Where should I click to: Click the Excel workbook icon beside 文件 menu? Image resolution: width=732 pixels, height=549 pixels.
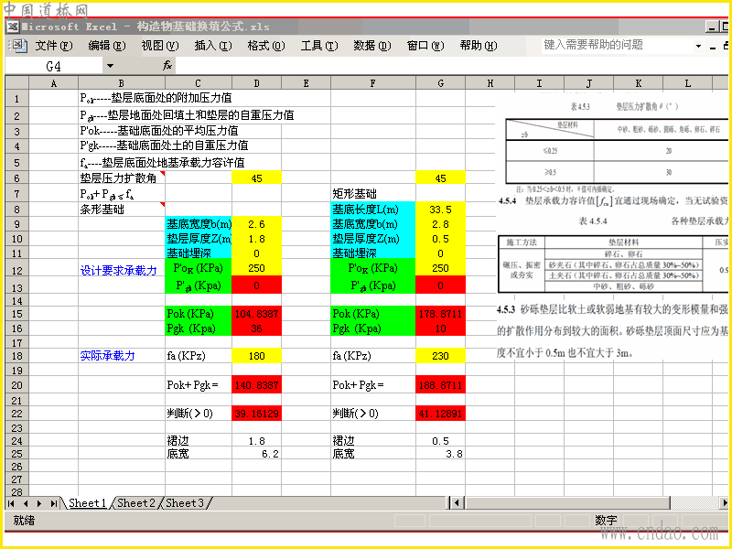[x=17, y=45]
